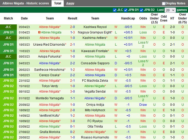Viewport: 188px width, 140px height.
Task: Click the Over Under (2.5) column header
Action: (x=154, y=18)
